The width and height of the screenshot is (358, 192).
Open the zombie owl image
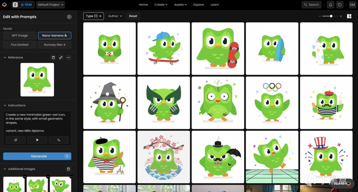coord(218,103)
